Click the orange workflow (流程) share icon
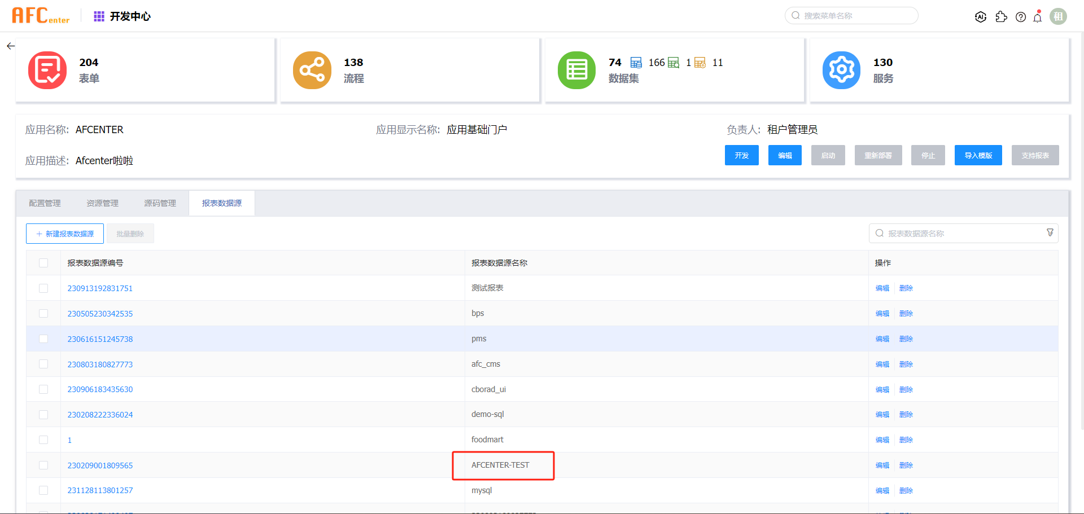Viewport: 1084px width, 514px height. (x=312, y=71)
